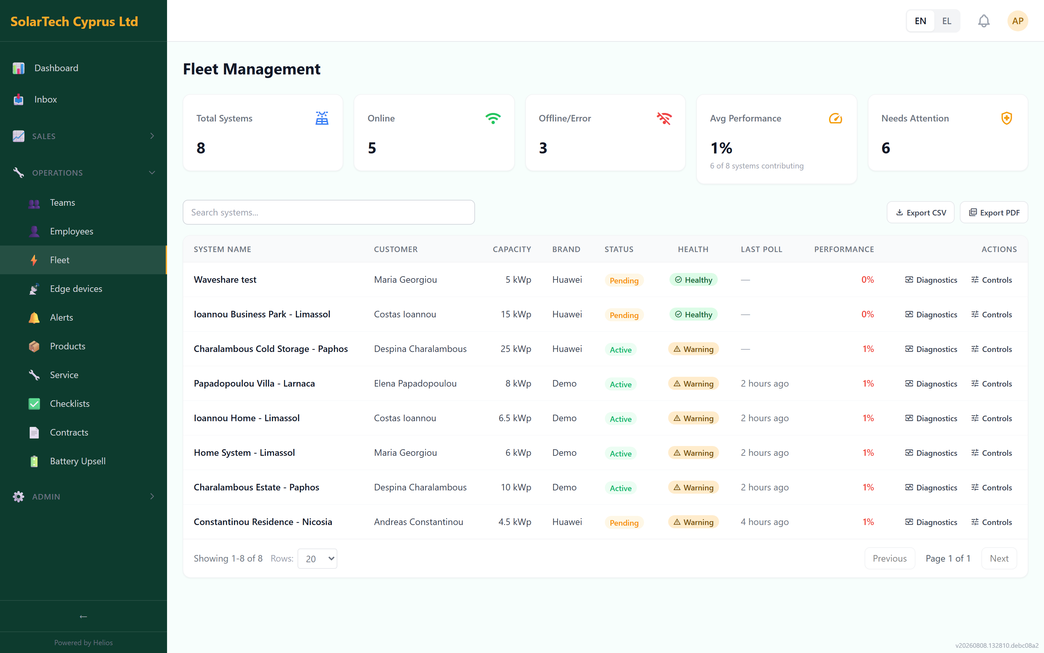
Task: Click the Battery Upsell battery icon
Action: (34, 461)
